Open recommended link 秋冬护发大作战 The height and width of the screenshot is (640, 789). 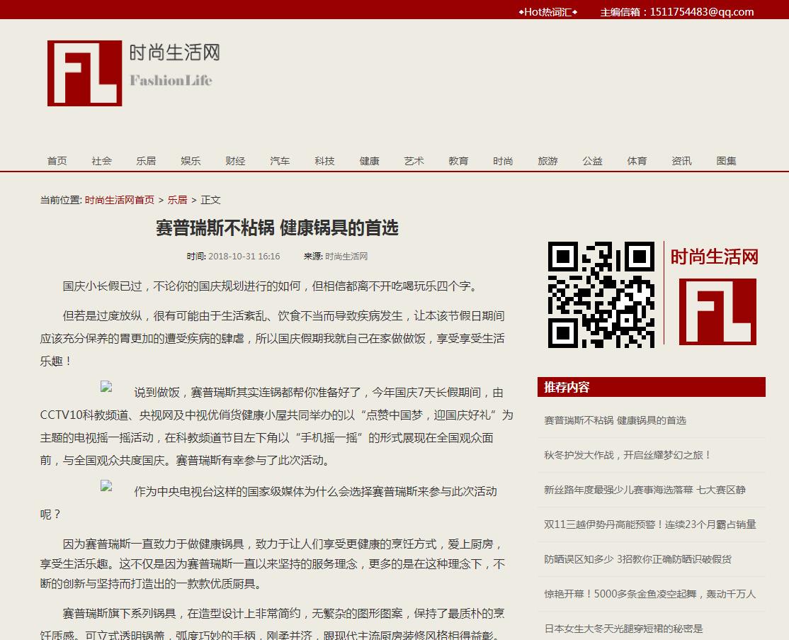point(627,455)
